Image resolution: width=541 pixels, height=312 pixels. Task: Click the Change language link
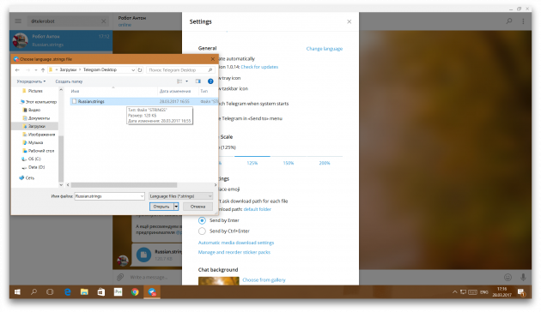pos(325,49)
